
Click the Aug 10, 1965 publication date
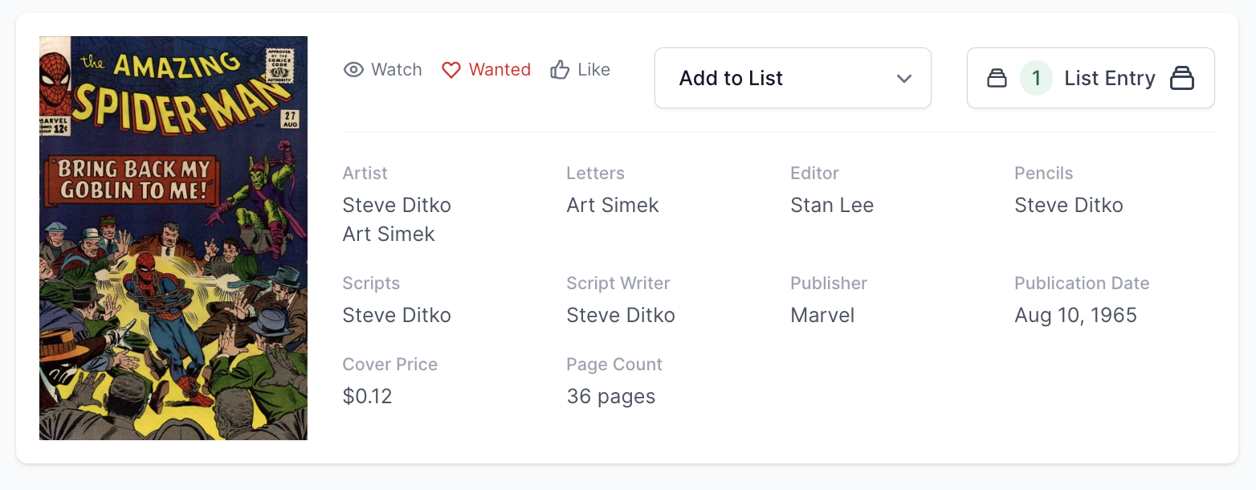(1075, 315)
